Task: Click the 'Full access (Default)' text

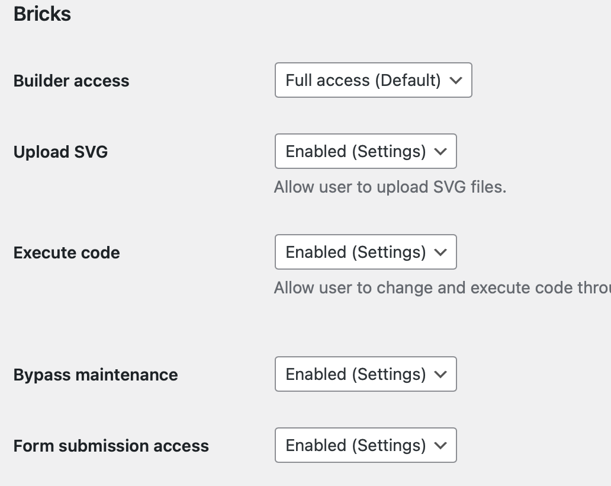Action: (363, 81)
